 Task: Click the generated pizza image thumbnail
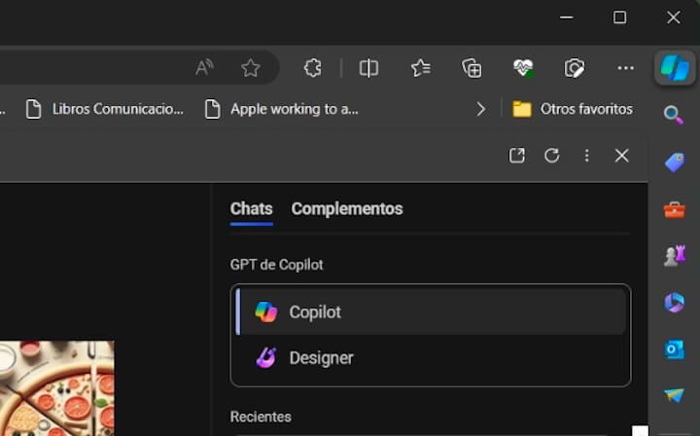[x=56, y=388]
